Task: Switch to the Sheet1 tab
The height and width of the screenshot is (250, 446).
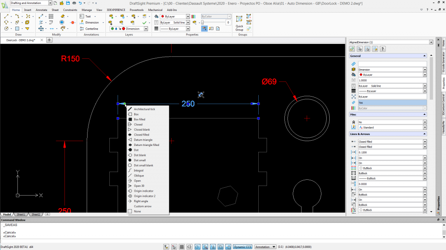Action: (21, 214)
